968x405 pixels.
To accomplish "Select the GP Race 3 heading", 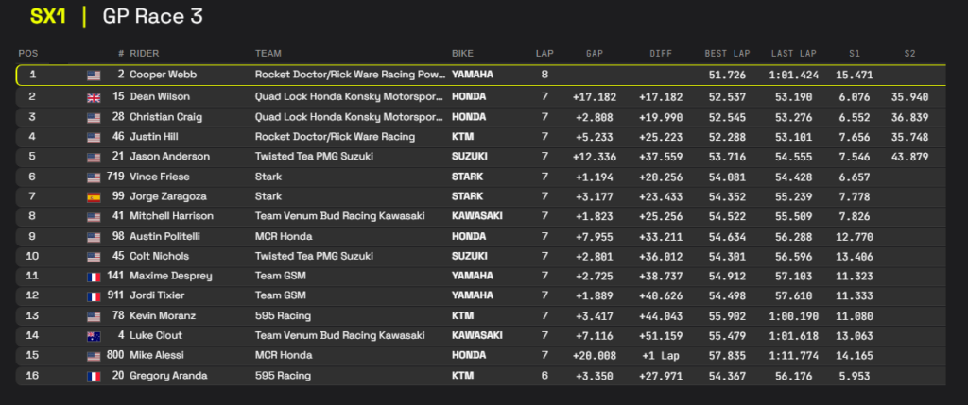I will 152,17.
